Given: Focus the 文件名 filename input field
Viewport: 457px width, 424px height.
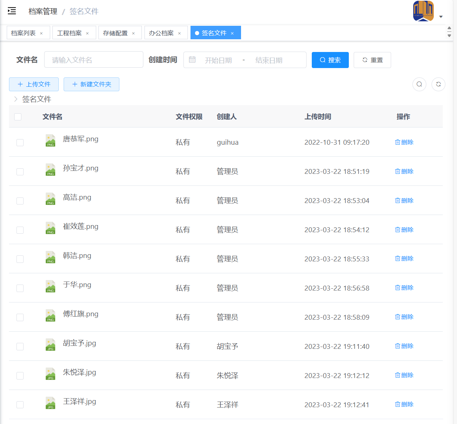Looking at the screenshot, I should point(94,60).
